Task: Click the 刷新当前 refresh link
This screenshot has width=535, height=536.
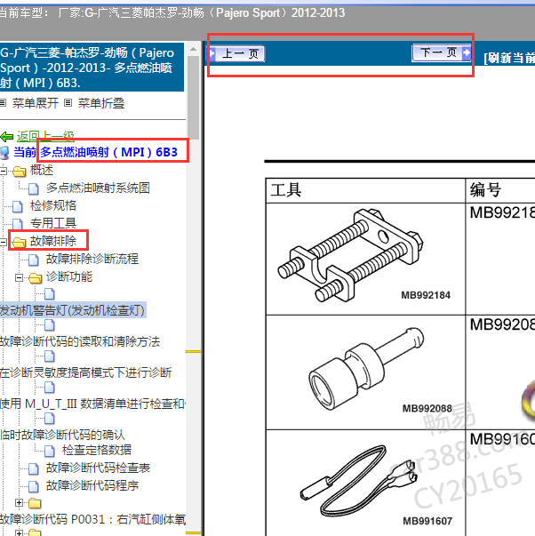Action: [509, 58]
